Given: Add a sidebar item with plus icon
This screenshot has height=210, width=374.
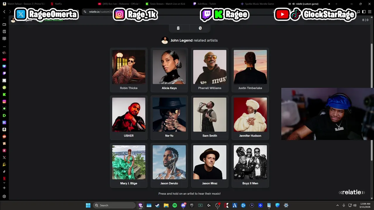Looking at the screenshot, I should 4,188.
